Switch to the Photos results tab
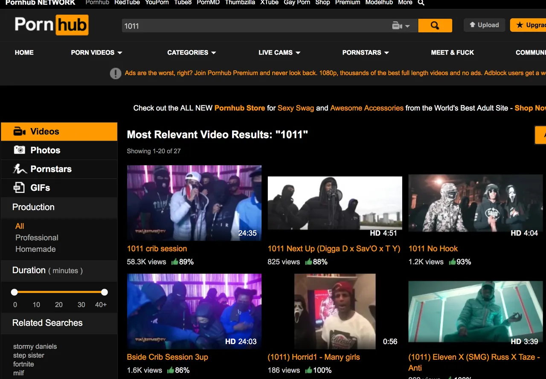 click(x=59, y=150)
